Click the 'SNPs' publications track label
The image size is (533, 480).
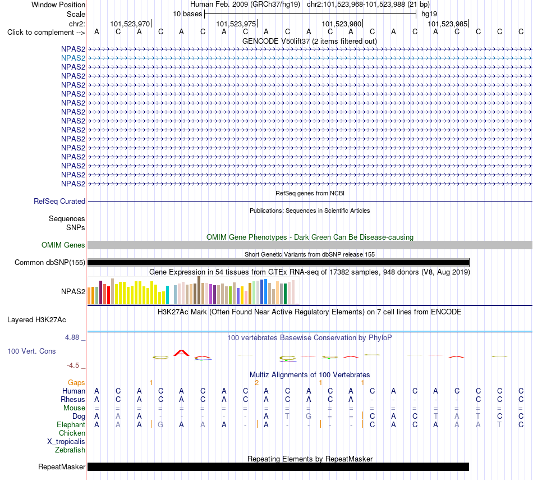(x=76, y=227)
